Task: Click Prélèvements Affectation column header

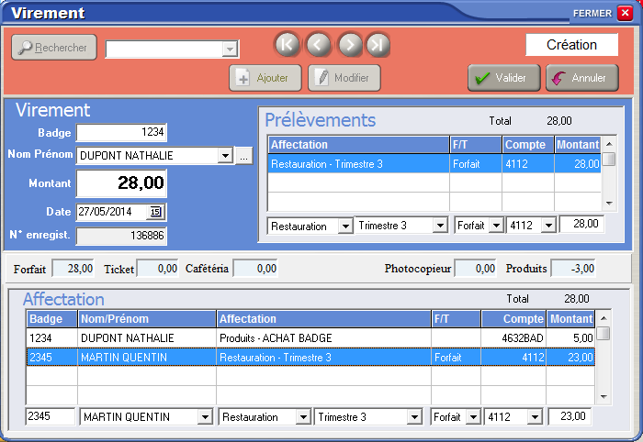Action: (x=359, y=145)
